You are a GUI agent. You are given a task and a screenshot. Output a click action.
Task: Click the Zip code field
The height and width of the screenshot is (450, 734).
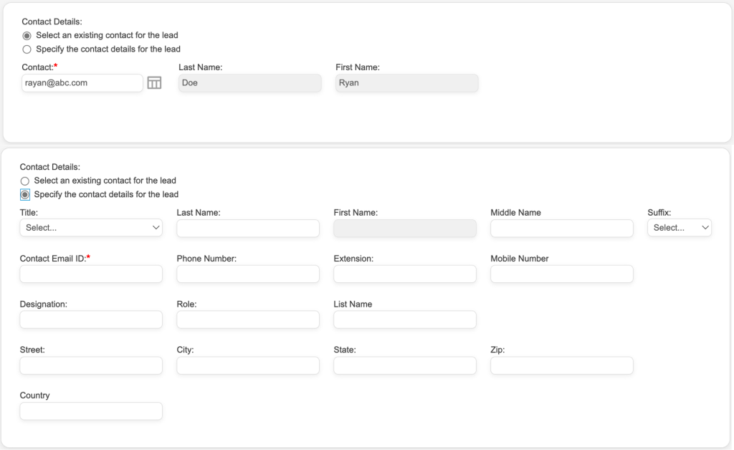coord(562,365)
